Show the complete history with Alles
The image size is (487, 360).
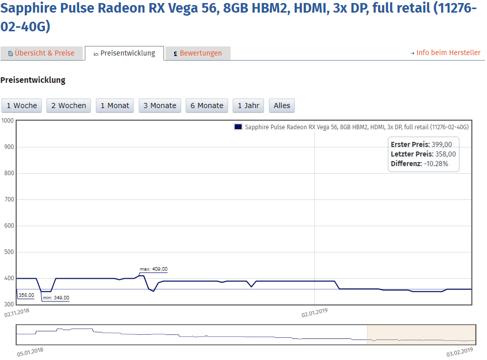click(282, 105)
